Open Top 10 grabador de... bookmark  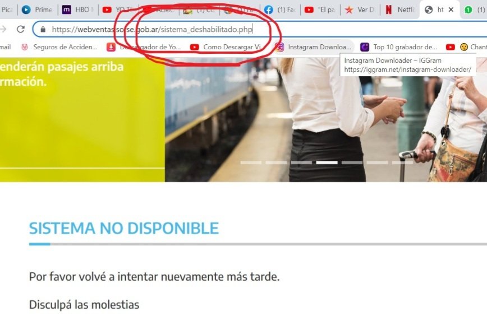pos(399,47)
